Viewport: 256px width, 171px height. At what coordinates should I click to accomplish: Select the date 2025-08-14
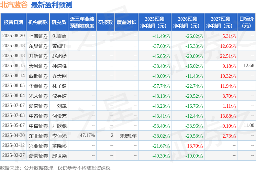coord(13,76)
